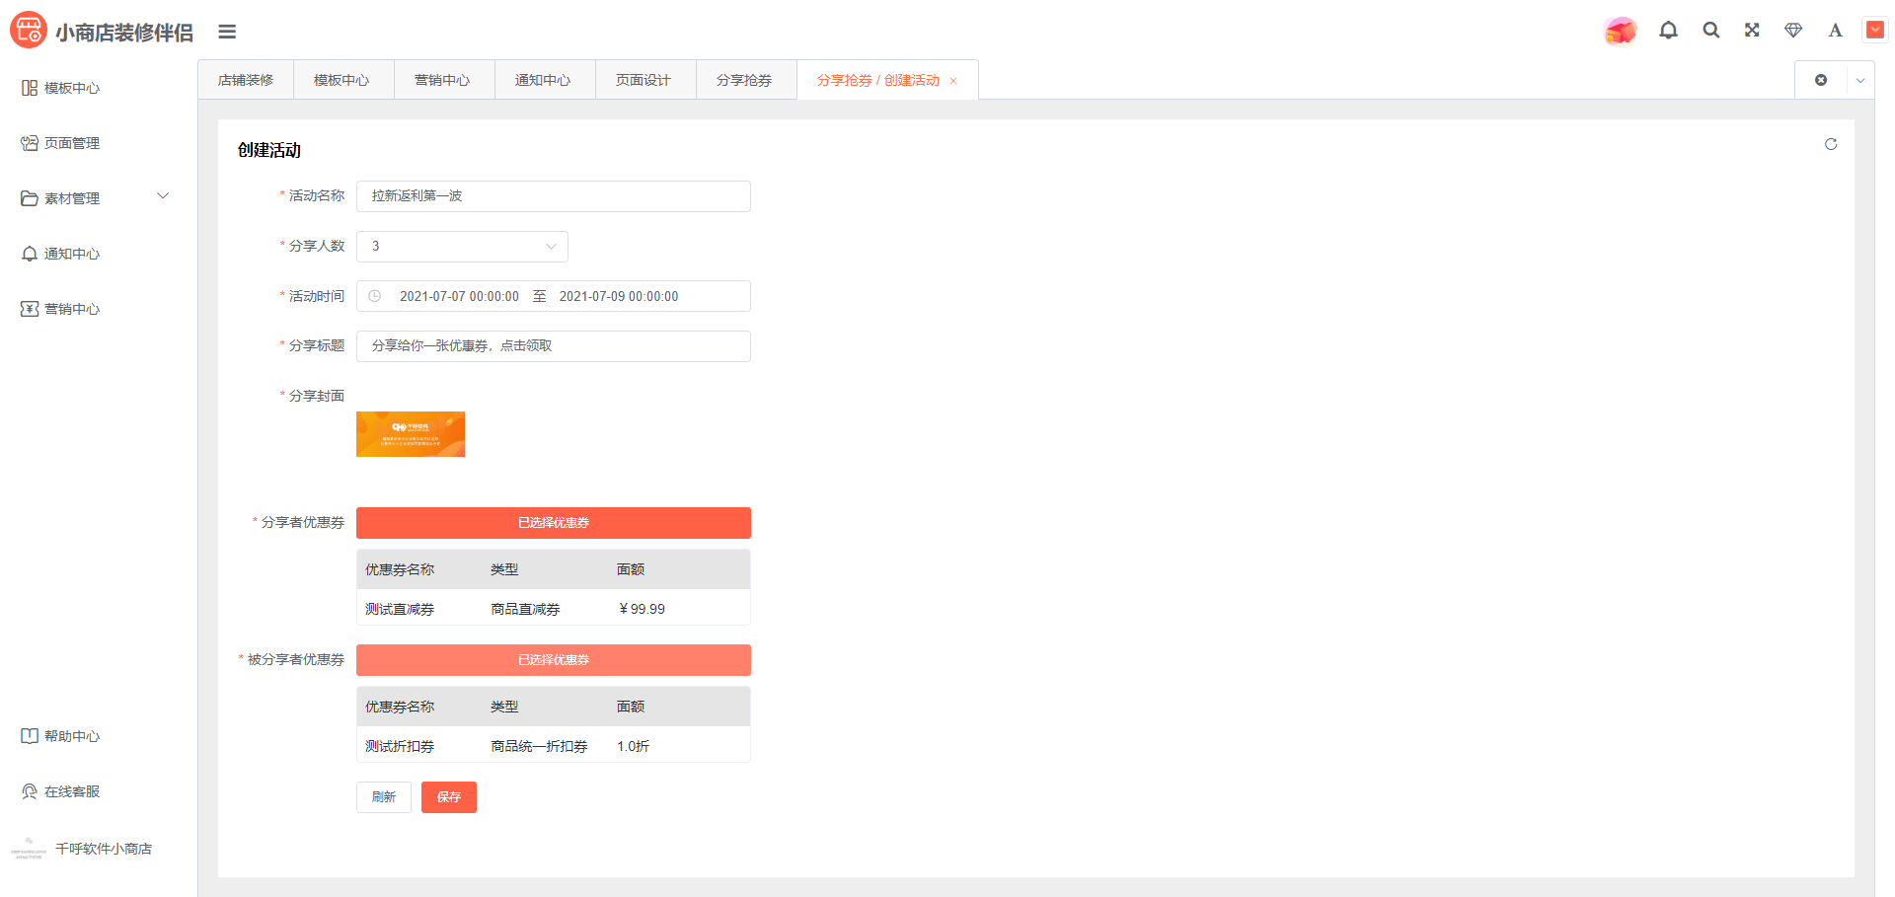The height and width of the screenshot is (897, 1895).
Task: Open the colorful user avatar in the header
Action: tap(1620, 31)
